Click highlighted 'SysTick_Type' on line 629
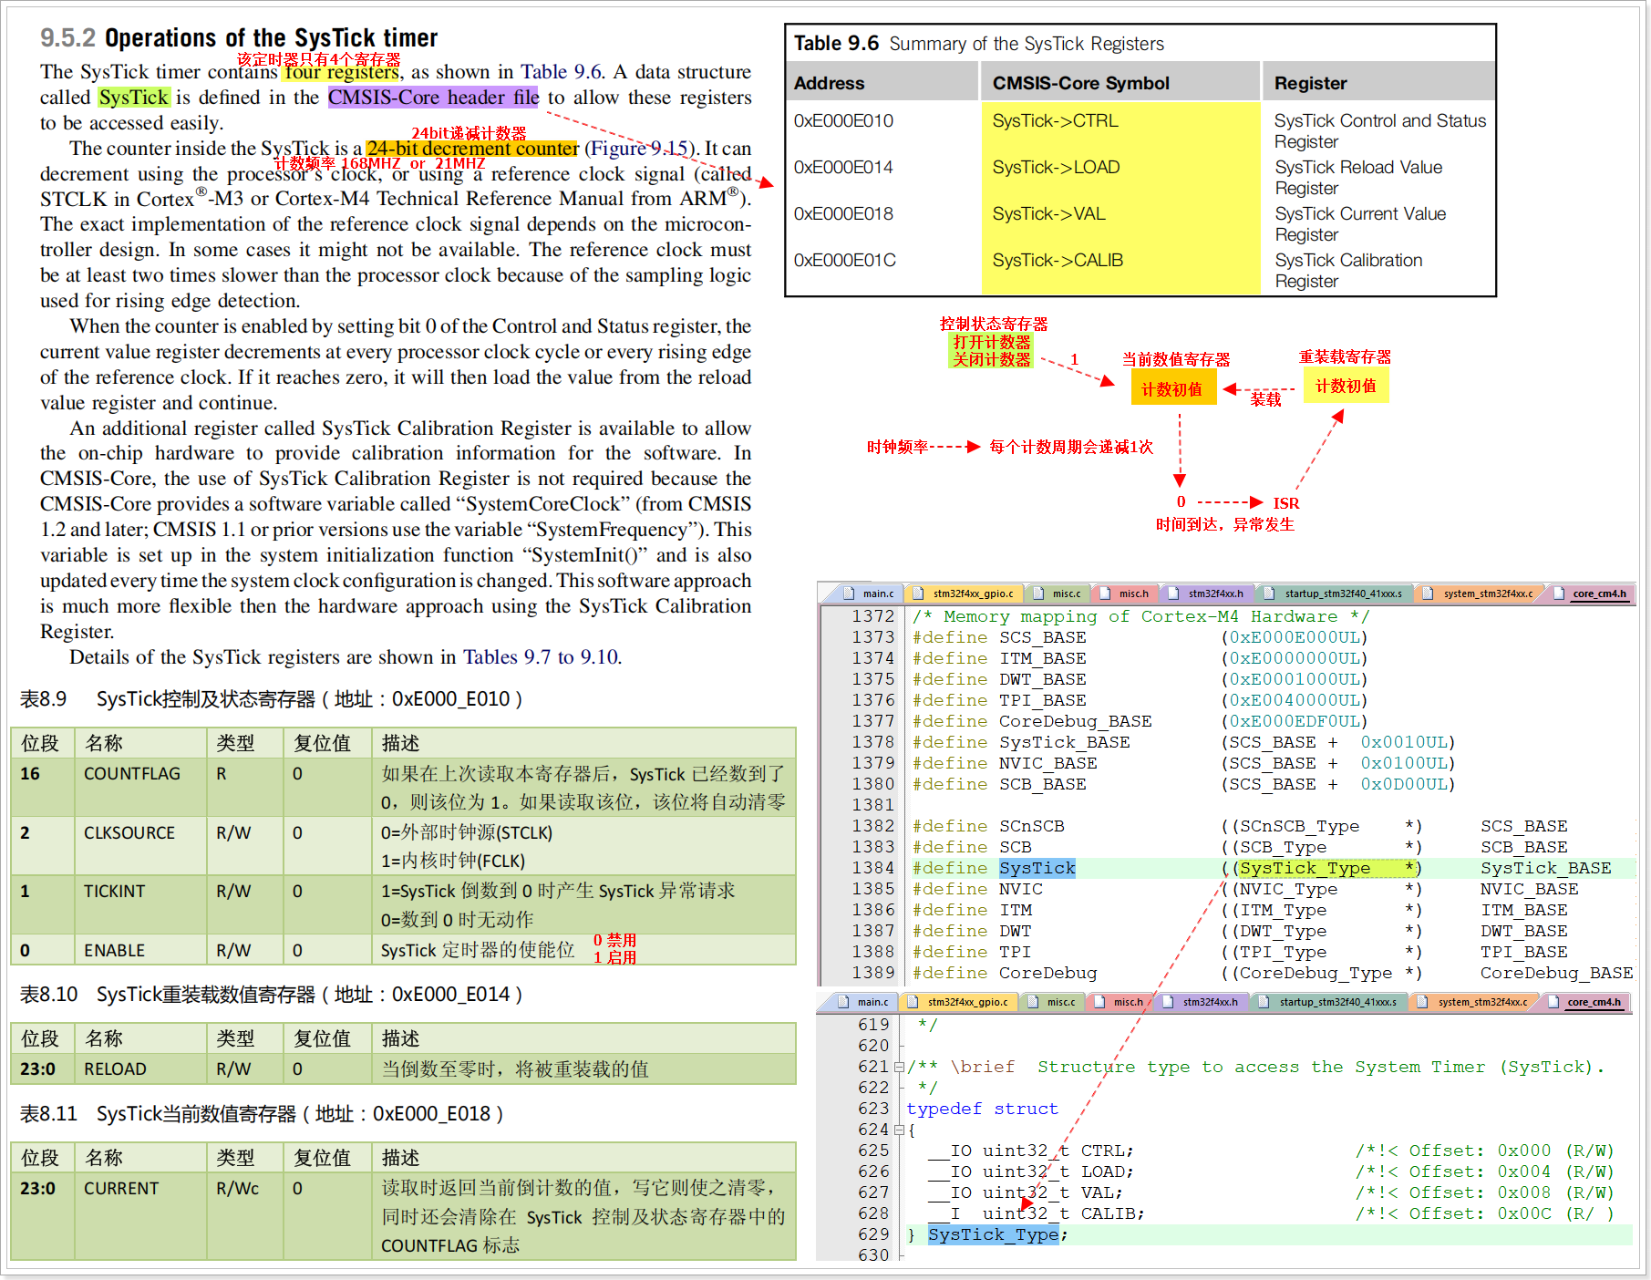The width and height of the screenshot is (1651, 1280). click(x=994, y=1234)
